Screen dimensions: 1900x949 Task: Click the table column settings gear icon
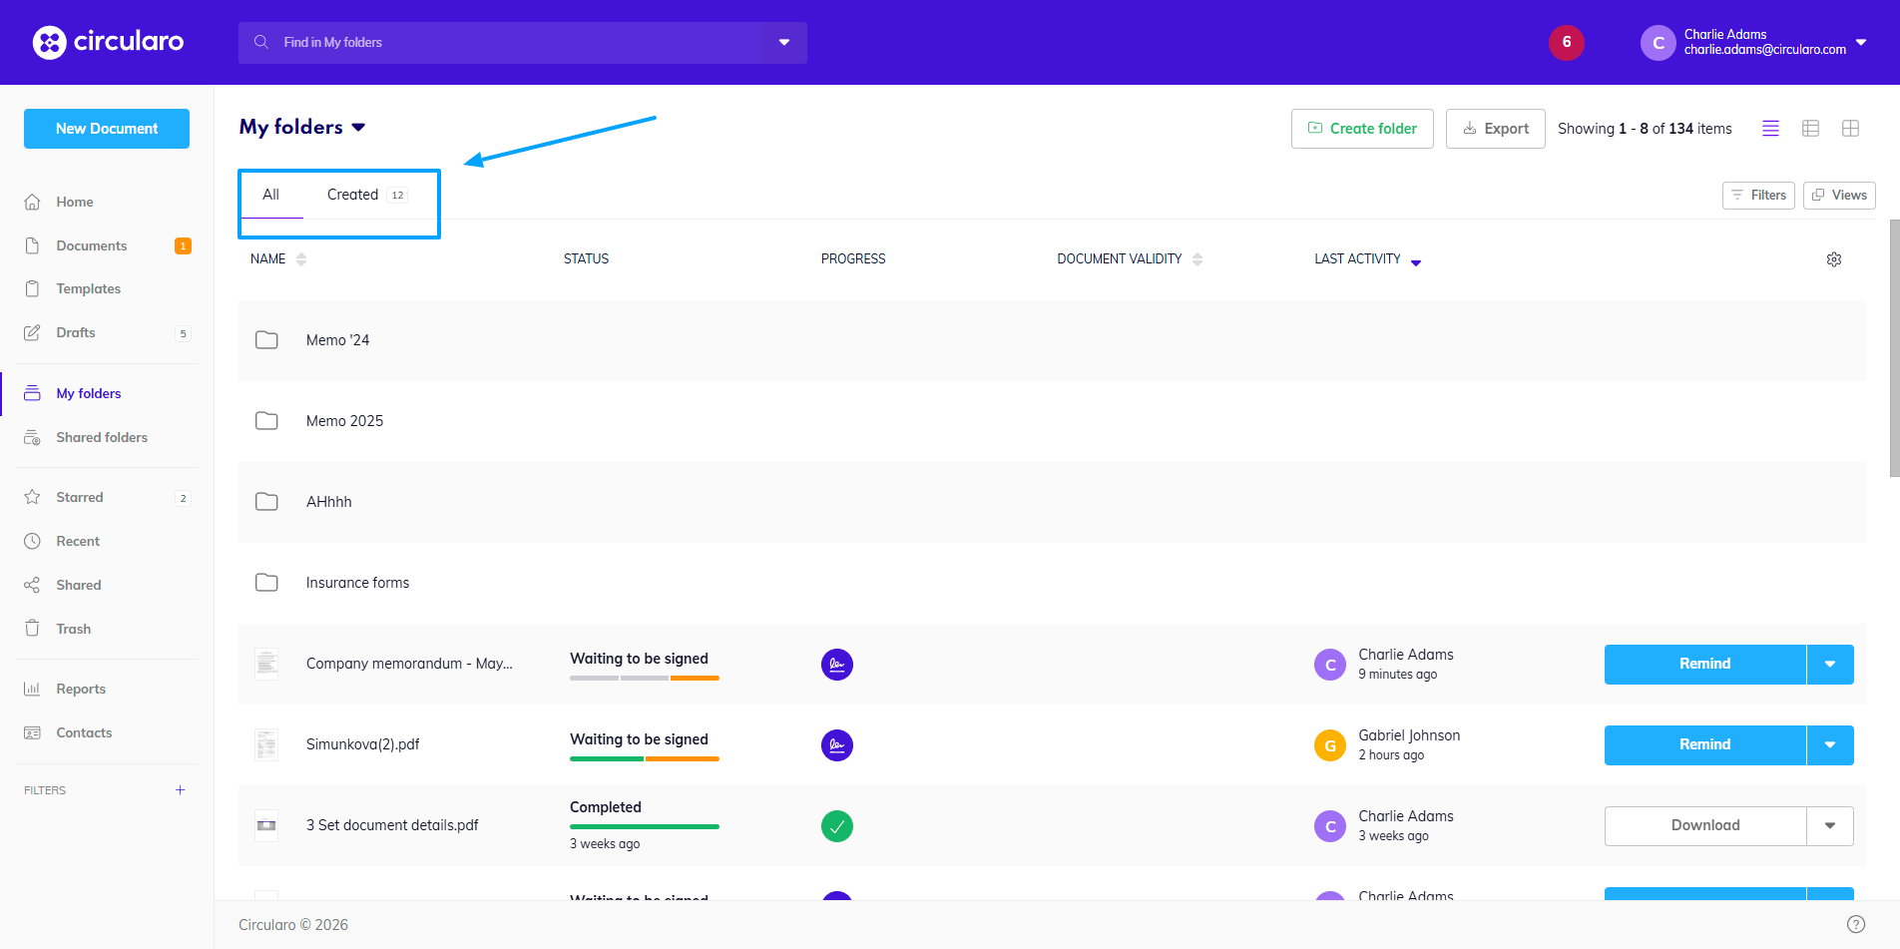tap(1833, 259)
